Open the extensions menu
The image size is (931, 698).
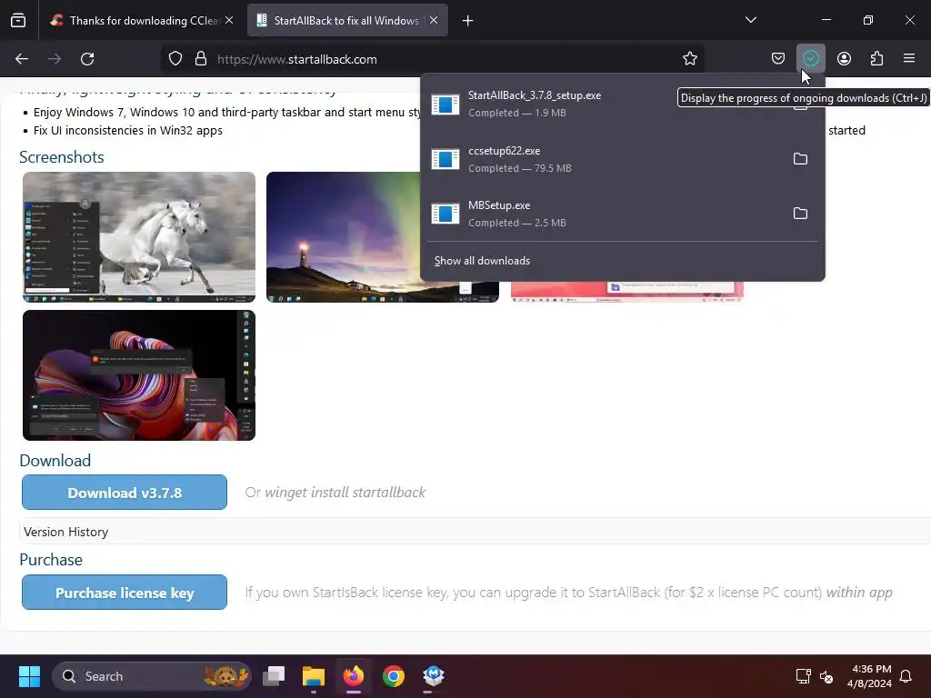pyautogui.click(x=876, y=59)
